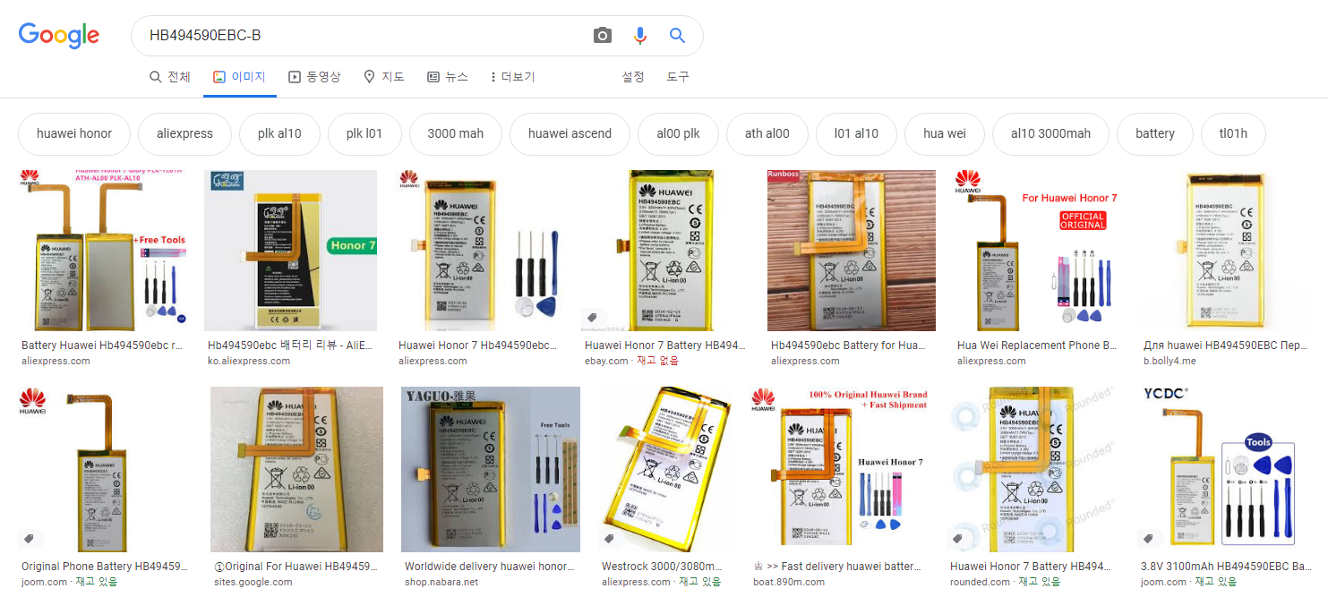Open the green 'Honor 7' battery review image
The width and height of the screenshot is (1328, 597).
(290, 251)
